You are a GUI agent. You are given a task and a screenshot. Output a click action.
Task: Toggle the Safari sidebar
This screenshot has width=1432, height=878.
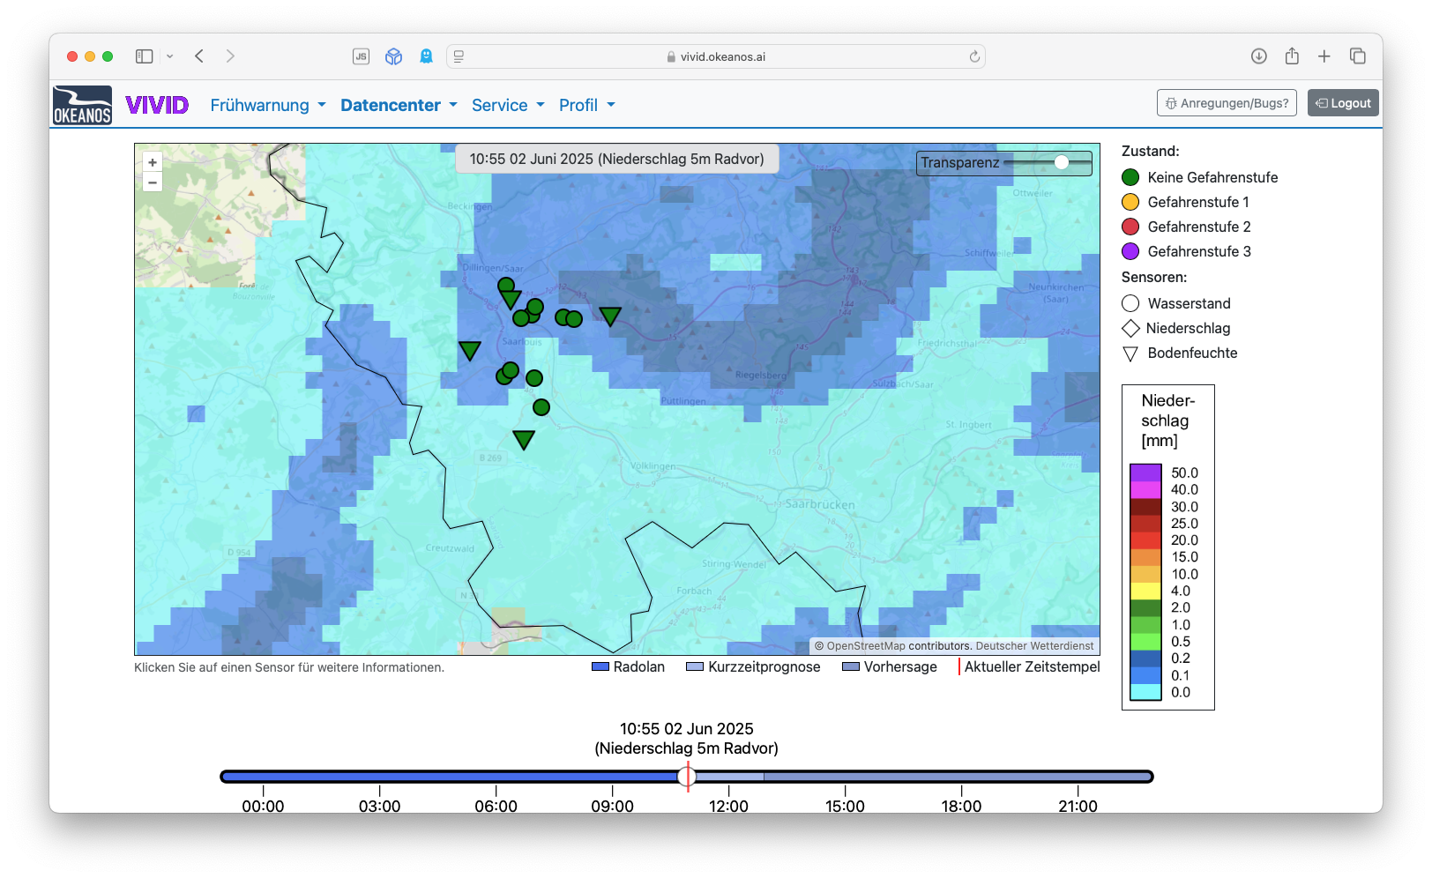click(145, 56)
